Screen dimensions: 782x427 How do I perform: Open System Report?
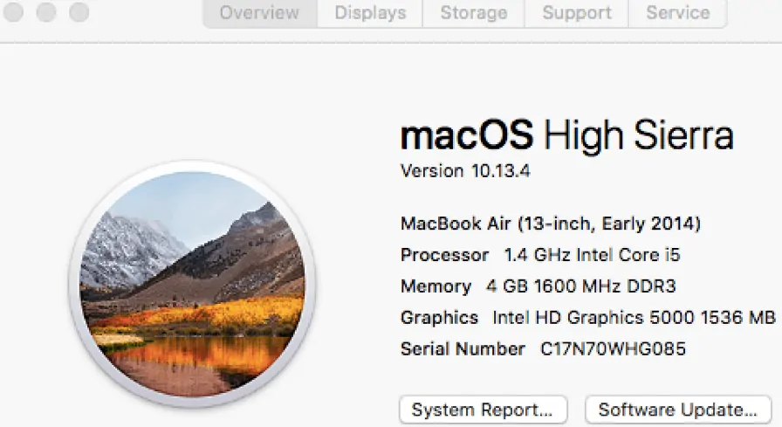(483, 410)
